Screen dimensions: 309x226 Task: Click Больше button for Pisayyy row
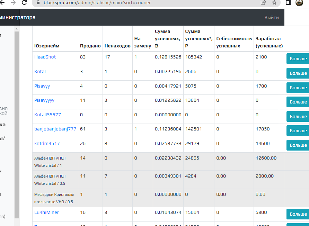pos(298,88)
